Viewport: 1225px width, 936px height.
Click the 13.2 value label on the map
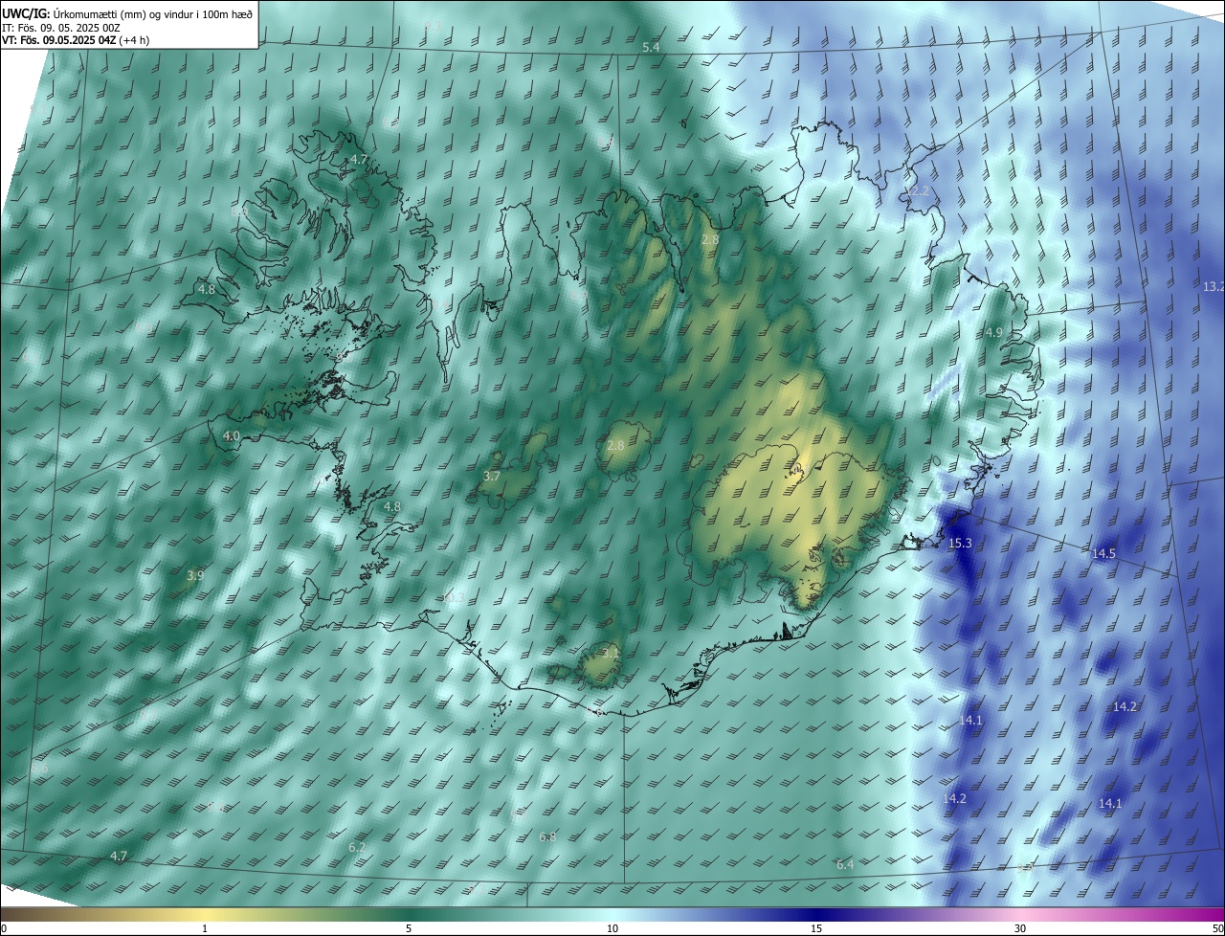click(1213, 286)
